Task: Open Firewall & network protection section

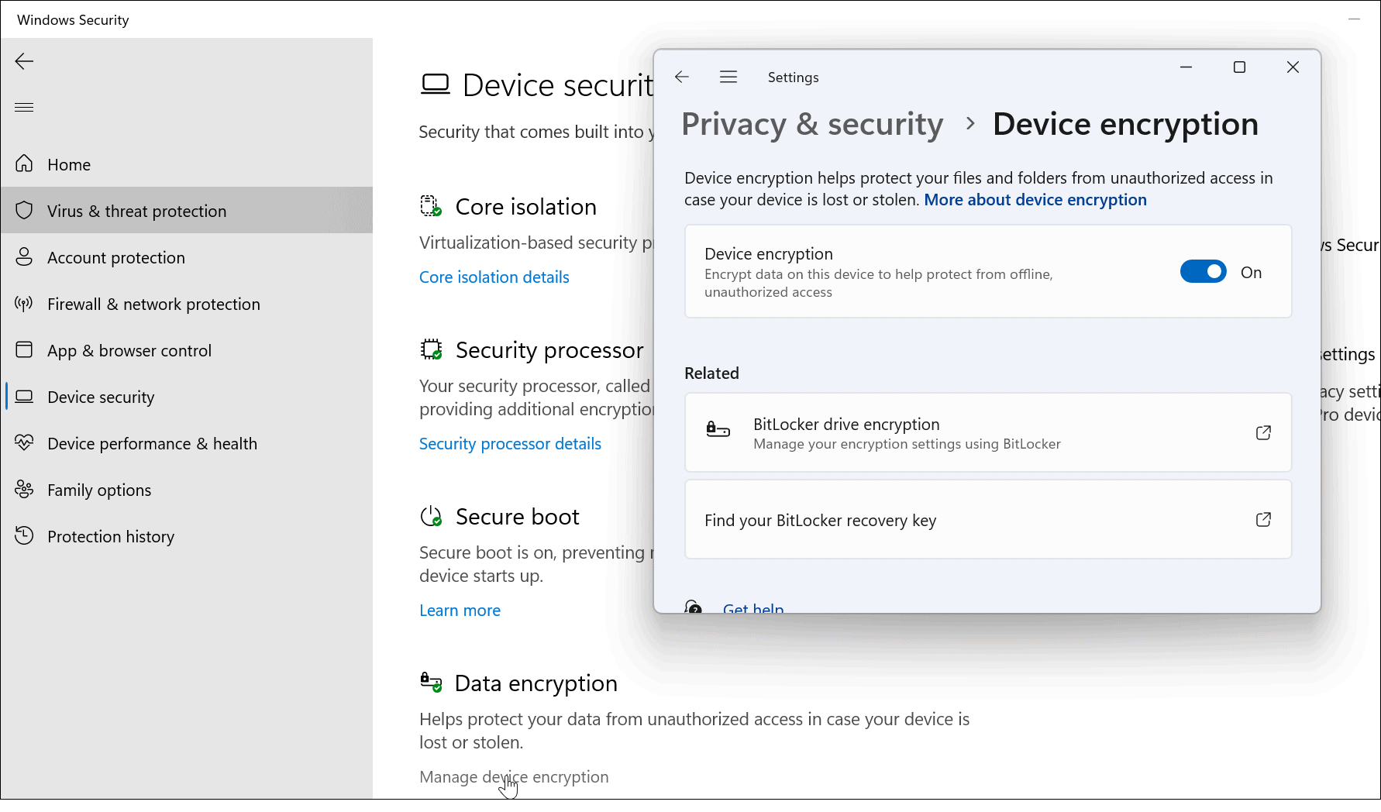Action: pyautogui.click(x=187, y=304)
